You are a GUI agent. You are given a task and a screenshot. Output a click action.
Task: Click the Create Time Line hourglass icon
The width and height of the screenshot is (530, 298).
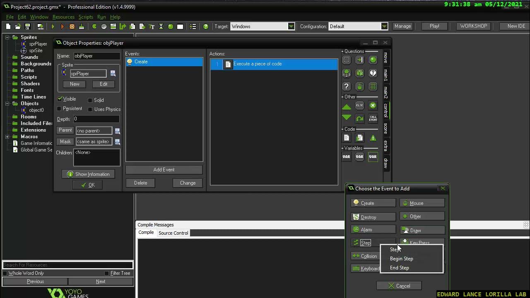click(161, 26)
